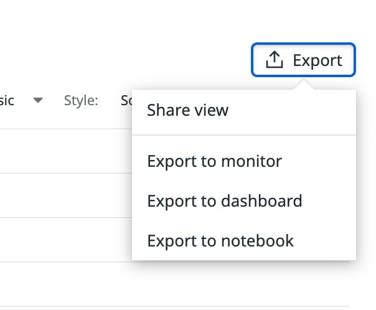376x310 pixels.
Task: Choose Export to notebook
Action: [244, 241]
